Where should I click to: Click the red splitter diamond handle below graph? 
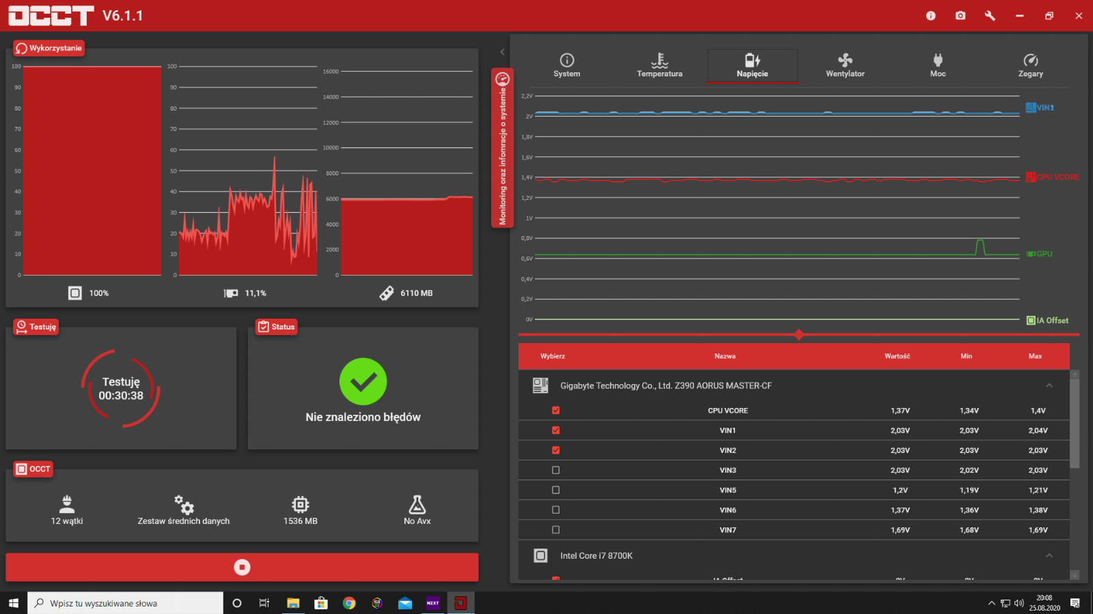[799, 334]
